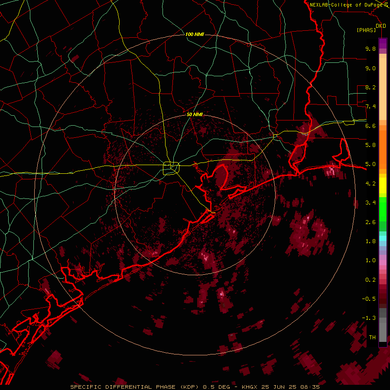
Task: Click the 50 NMI range ring label
Action: coord(195,114)
